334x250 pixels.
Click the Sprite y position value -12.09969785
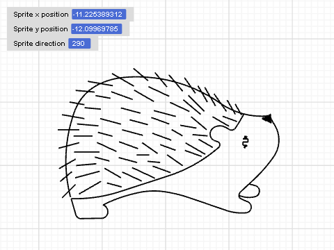(x=97, y=29)
